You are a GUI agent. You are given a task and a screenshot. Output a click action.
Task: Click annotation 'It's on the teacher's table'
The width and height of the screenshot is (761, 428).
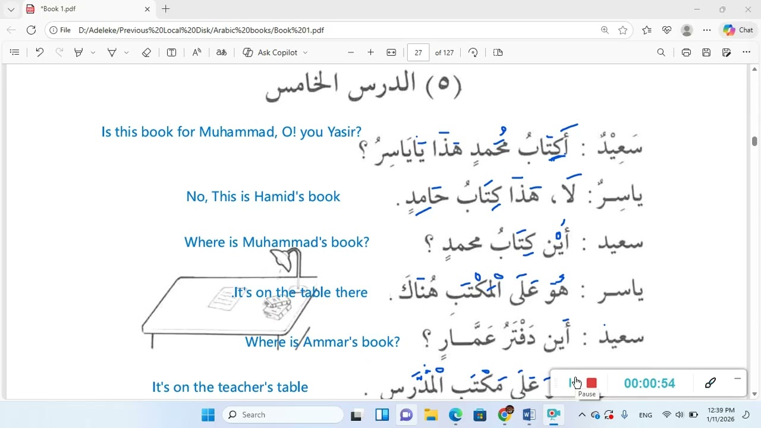pos(230,387)
